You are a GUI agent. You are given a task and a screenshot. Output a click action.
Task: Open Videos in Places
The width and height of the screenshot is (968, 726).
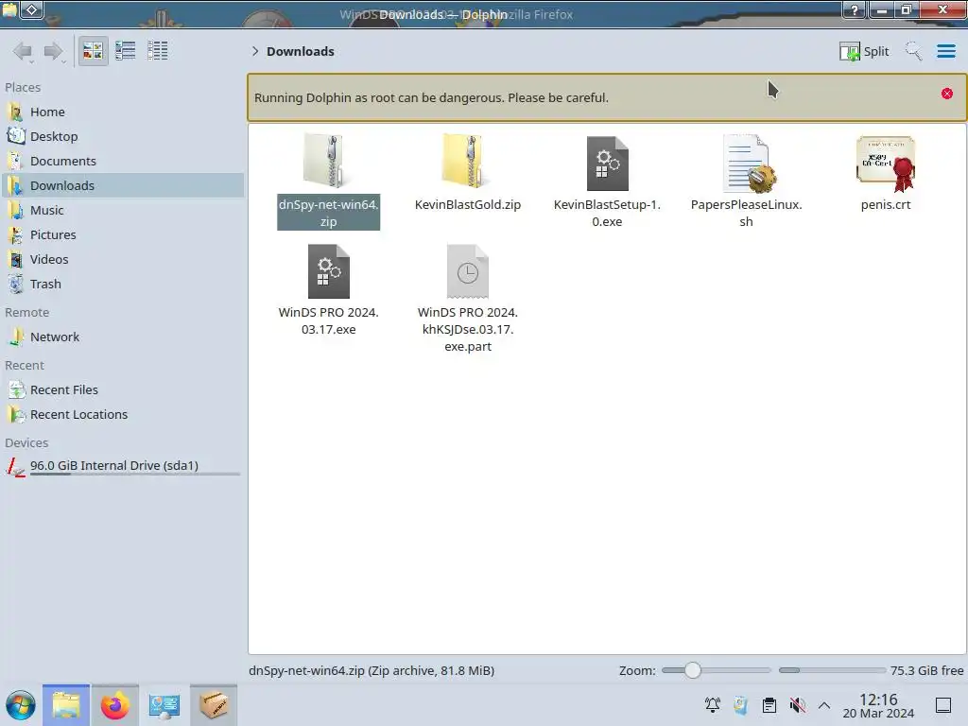click(122, 260)
